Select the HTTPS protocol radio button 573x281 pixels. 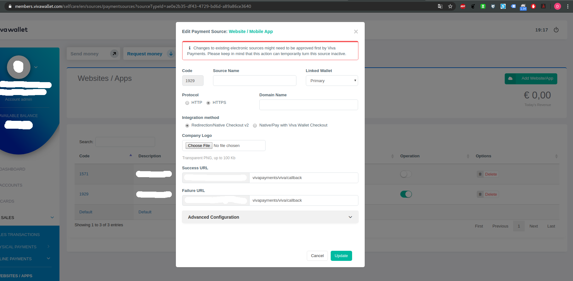coord(208,103)
